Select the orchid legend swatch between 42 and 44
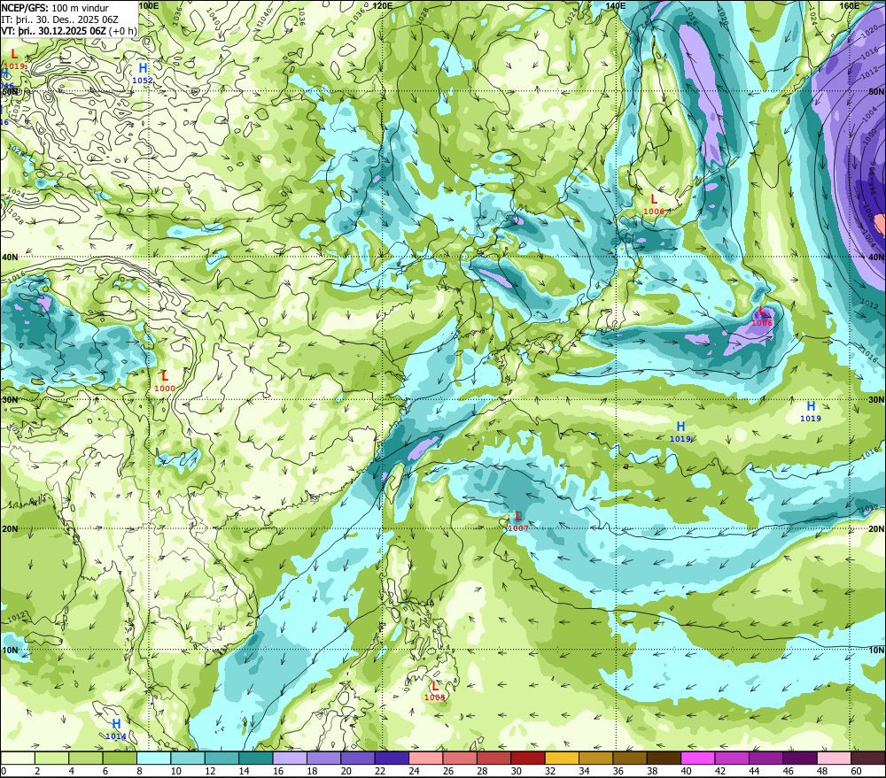This screenshot has width=886, height=778. [732, 759]
